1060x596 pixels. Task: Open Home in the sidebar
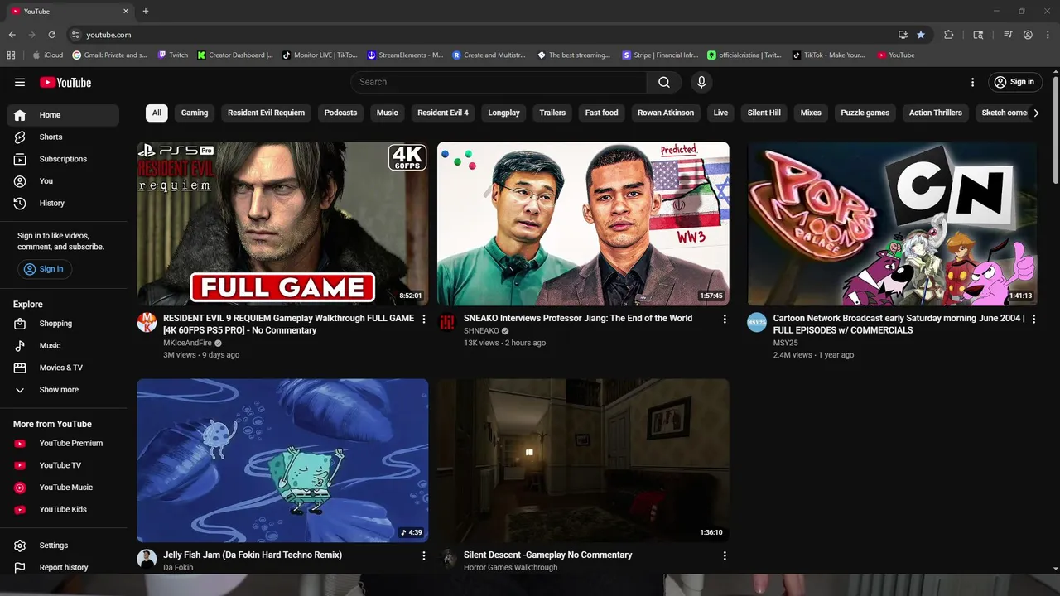click(63, 115)
